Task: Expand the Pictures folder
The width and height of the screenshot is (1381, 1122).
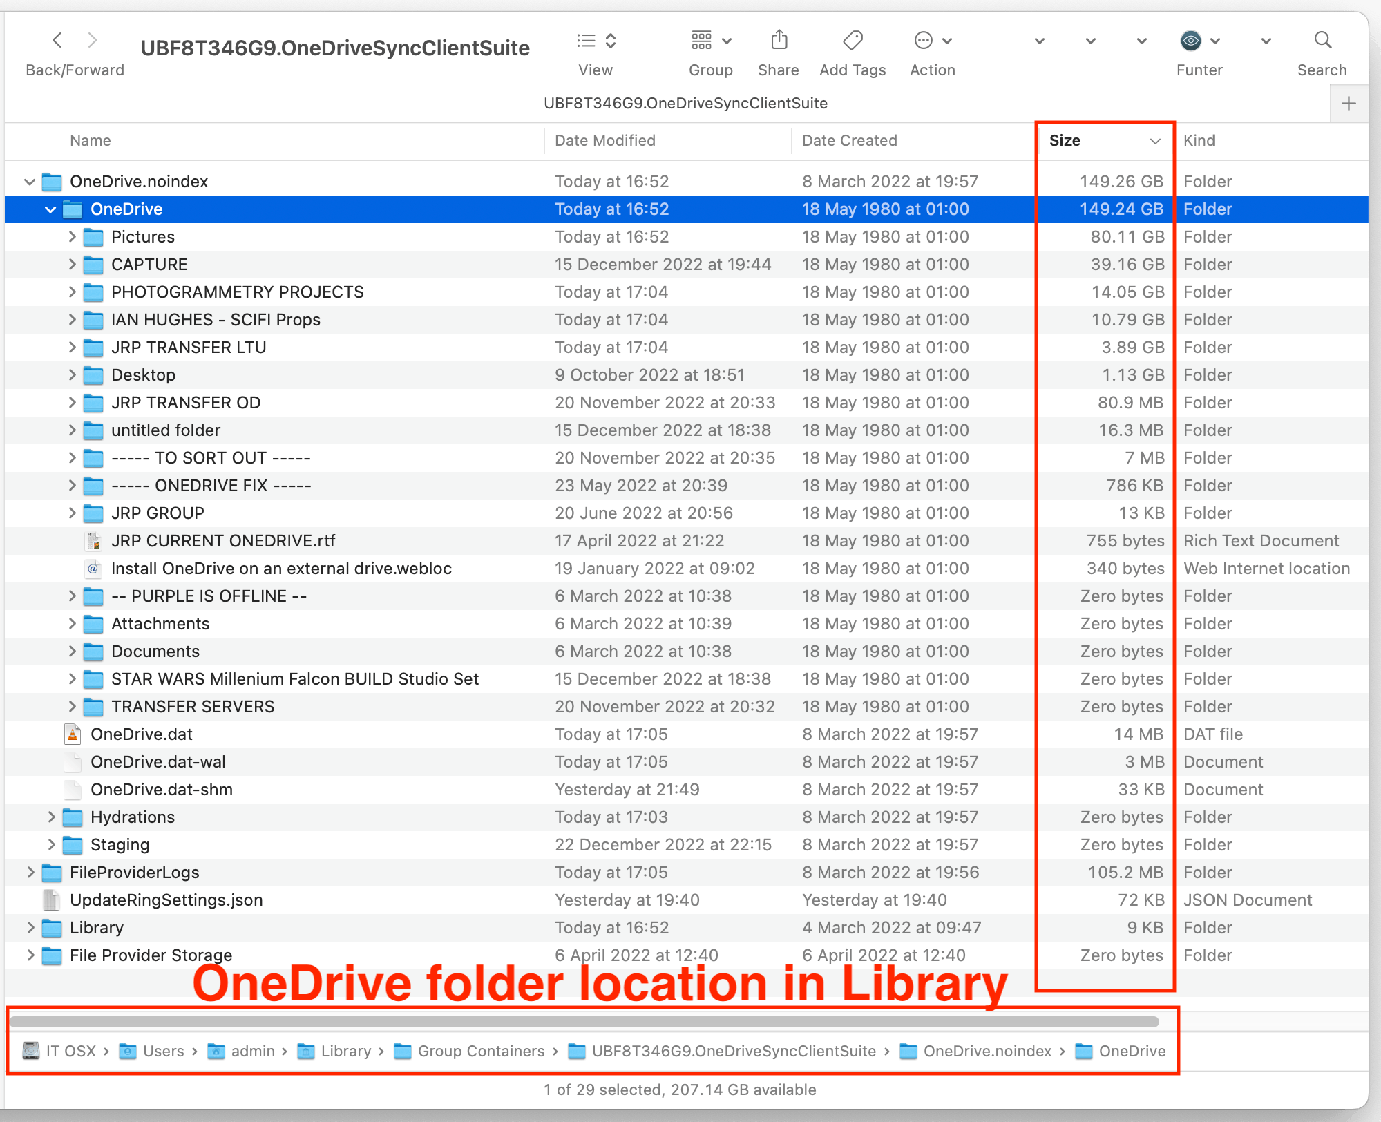Action: (72, 237)
